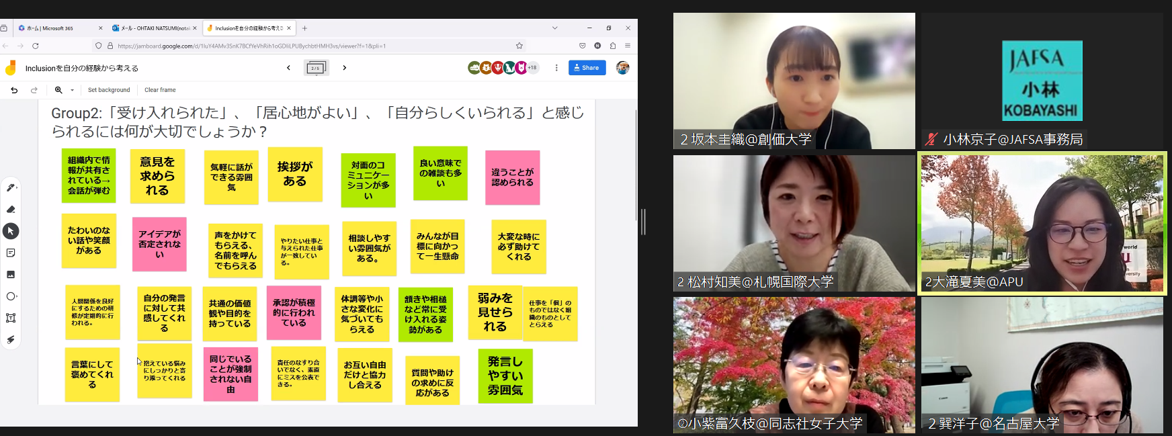
Task: Go back in browser history
Action: click(5, 46)
